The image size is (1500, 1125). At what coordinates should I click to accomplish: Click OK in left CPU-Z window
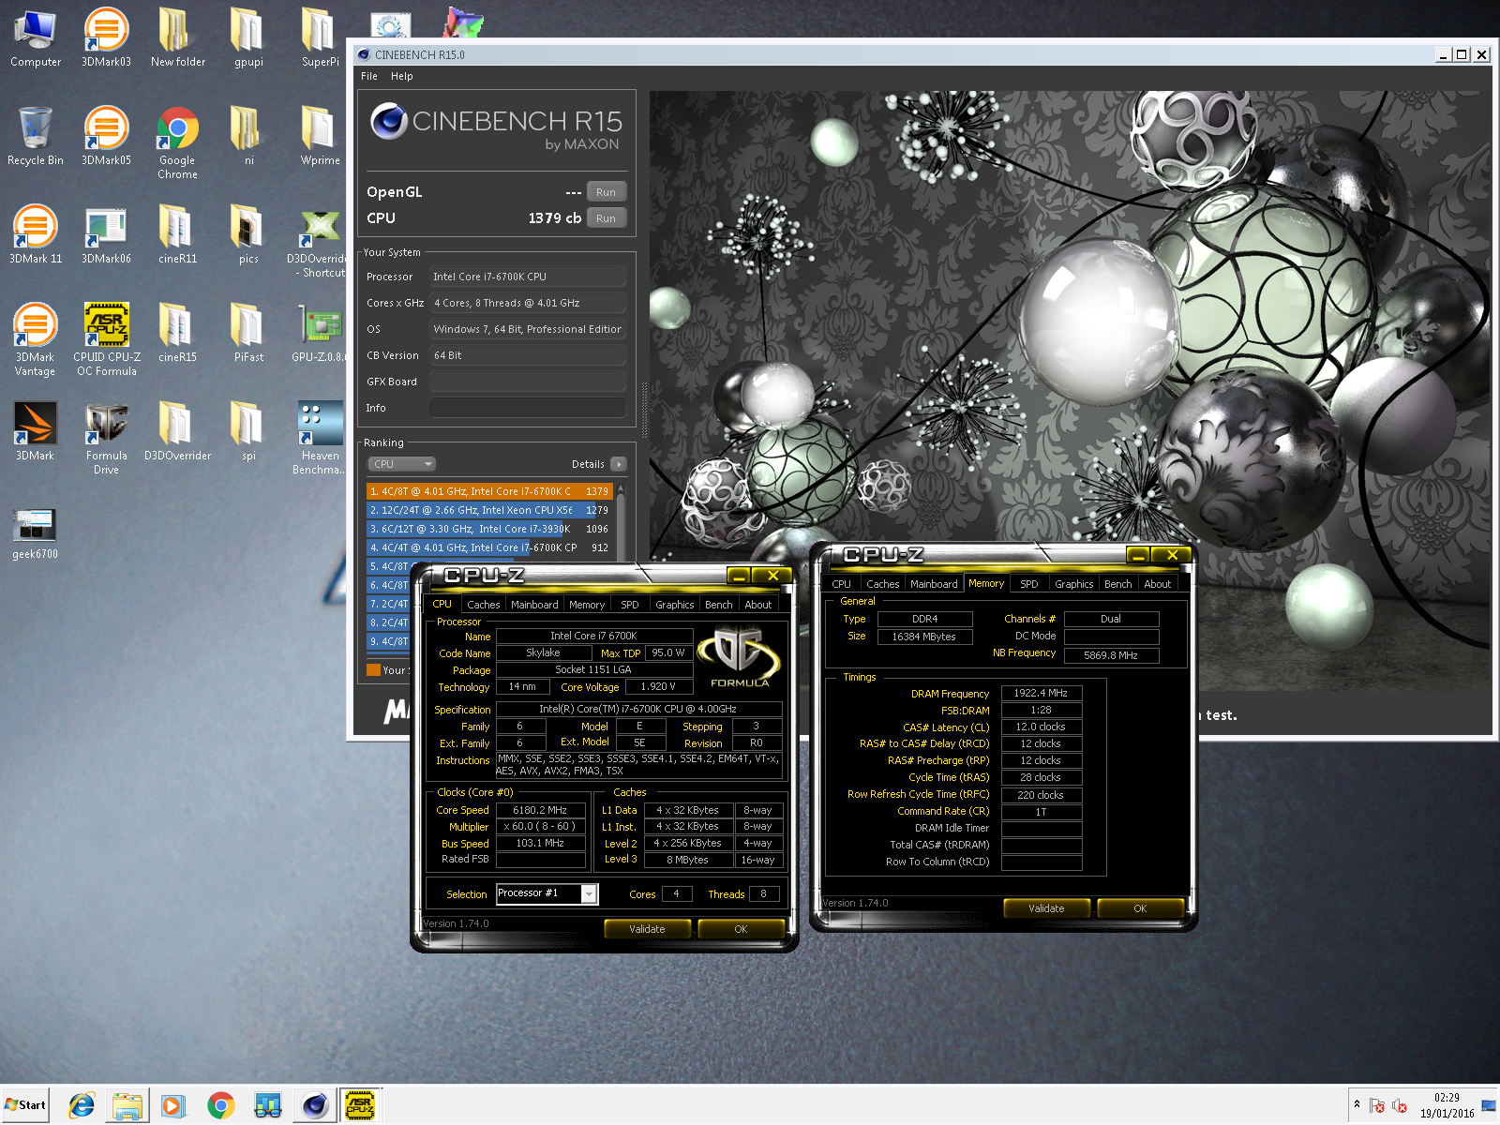741,929
